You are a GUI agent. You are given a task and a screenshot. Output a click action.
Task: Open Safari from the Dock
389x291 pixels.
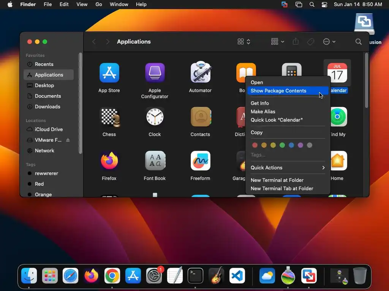70,275
